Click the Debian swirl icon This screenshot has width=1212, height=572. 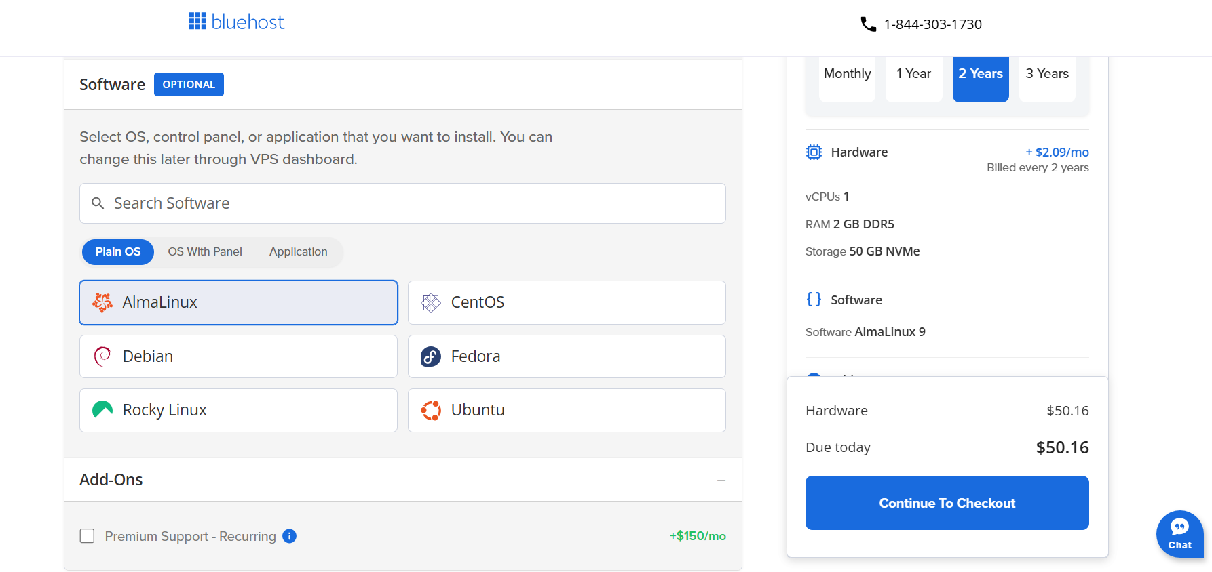pos(102,356)
